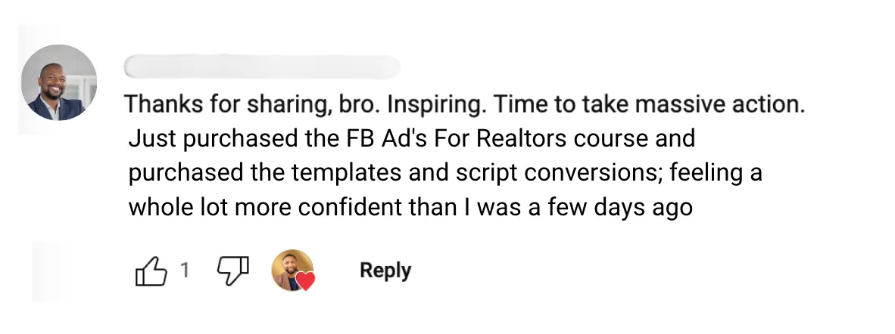Image resolution: width=895 pixels, height=334 pixels.
Task: Click the creator heart avatar badge
Action: (x=290, y=270)
